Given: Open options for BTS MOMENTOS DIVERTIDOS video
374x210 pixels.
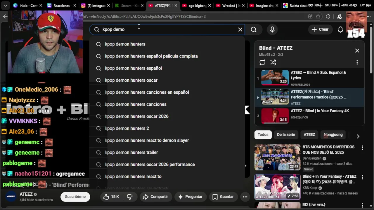Looking at the screenshot, I should pos(362,148).
